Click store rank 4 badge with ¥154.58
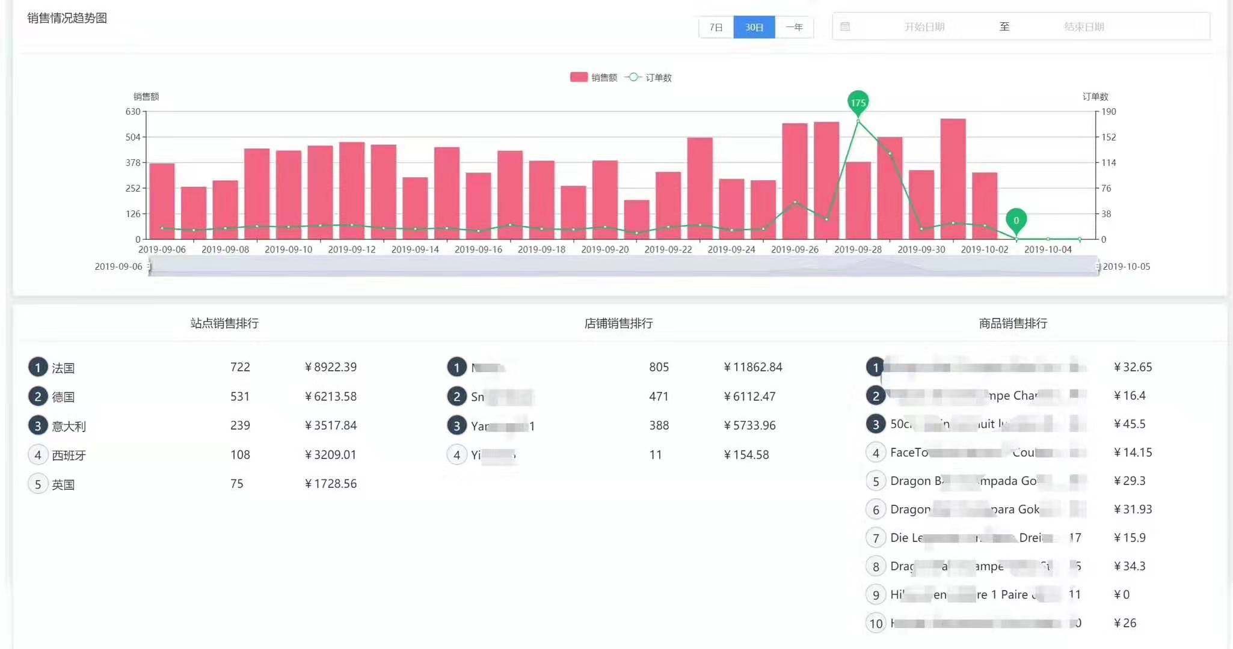1233x649 pixels. point(457,455)
